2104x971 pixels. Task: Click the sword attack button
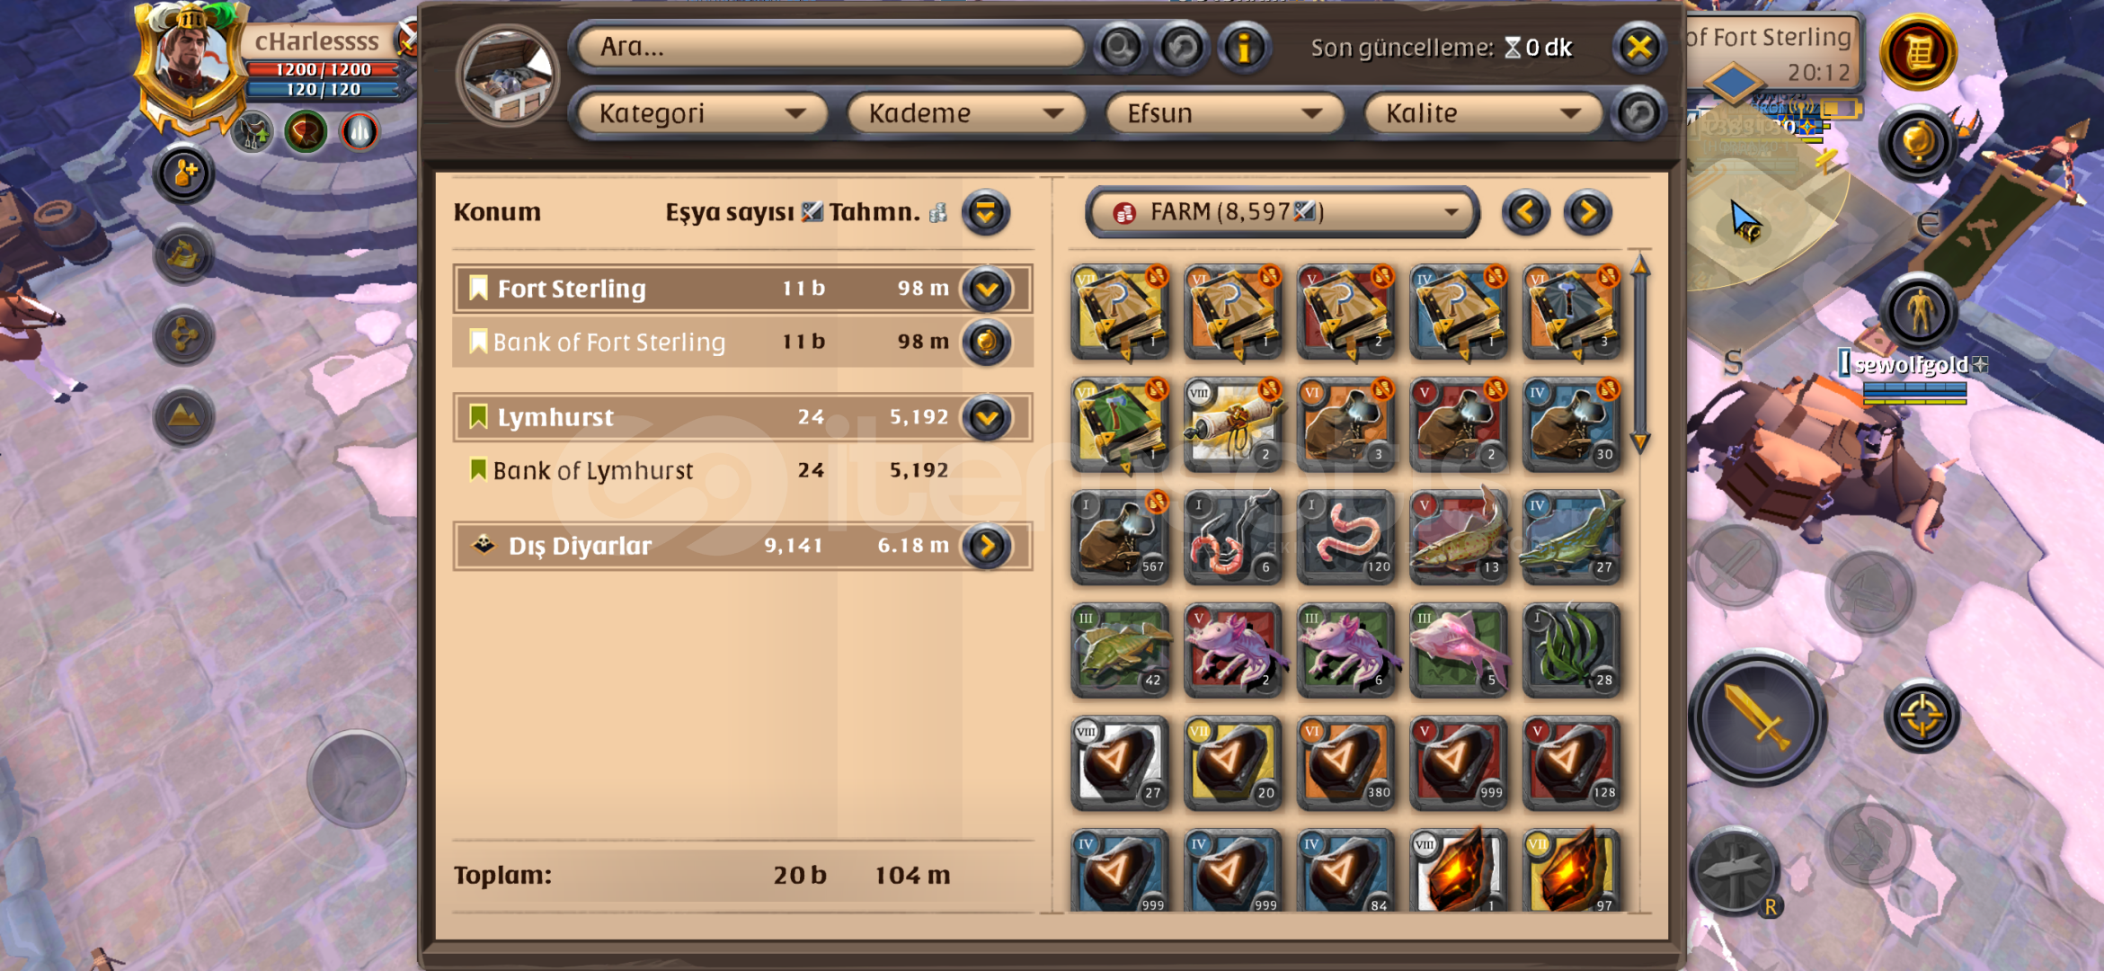[x=1757, y=717]
